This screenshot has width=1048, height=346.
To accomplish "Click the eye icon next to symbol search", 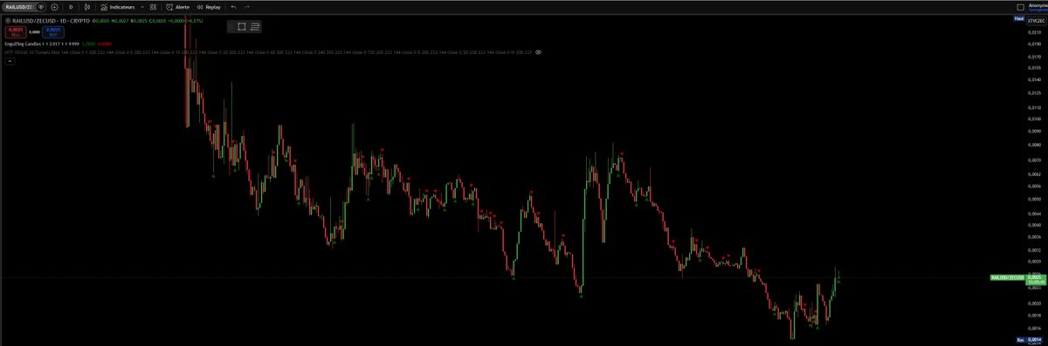I will pyautogui.click(x=42, y=6).
